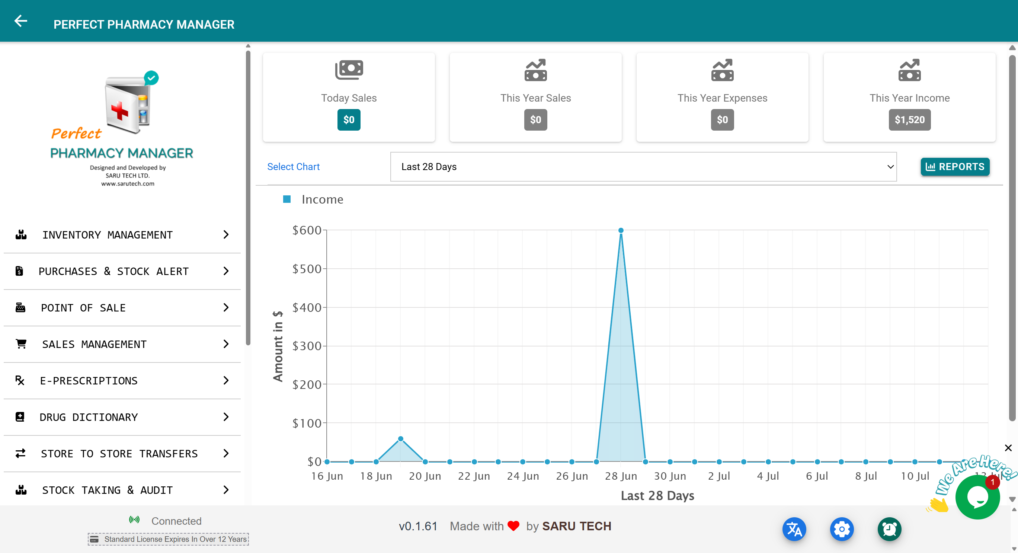
Task: Open the E-PRESCRIPTIONS menu
Action: (x=122, y=380)
